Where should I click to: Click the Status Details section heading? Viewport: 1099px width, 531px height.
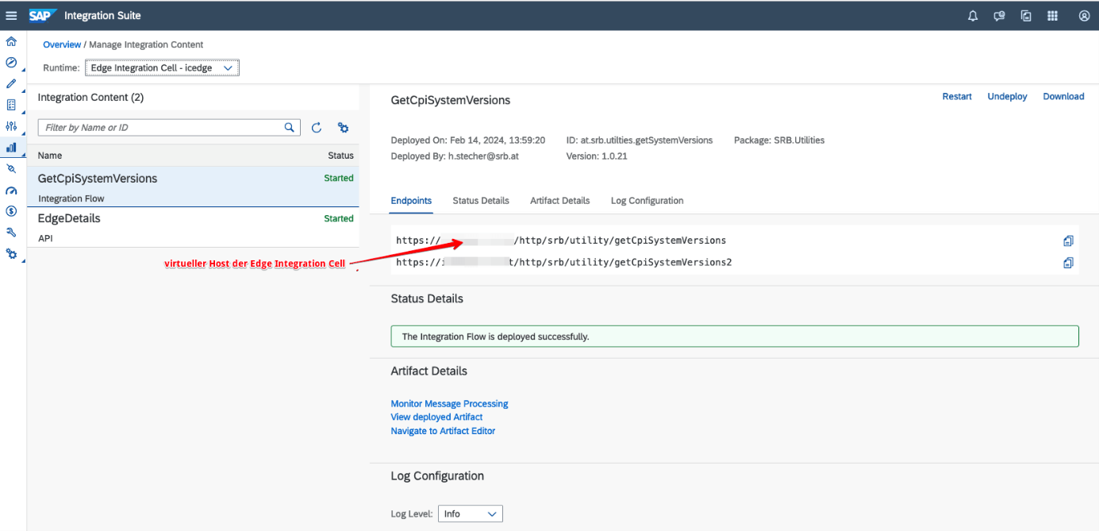tap(427, 299)
